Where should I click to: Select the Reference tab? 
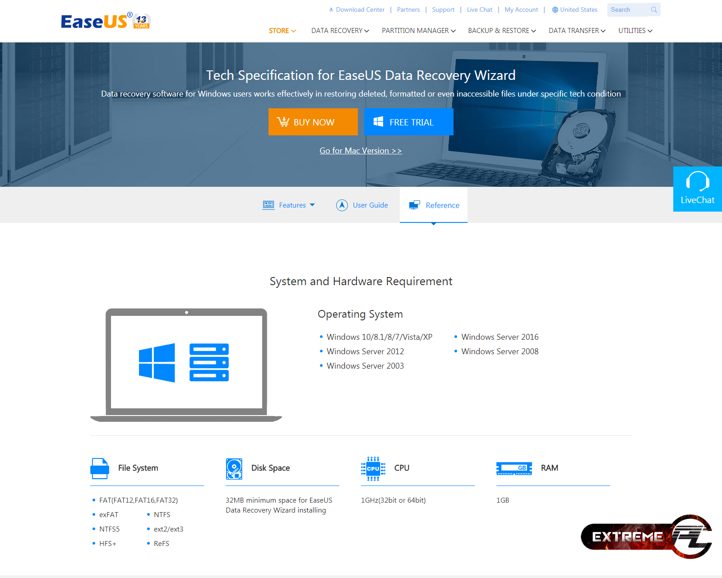(434, 205)
